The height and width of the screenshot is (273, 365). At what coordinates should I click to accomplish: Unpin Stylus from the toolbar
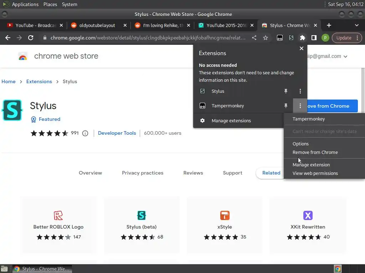pos(286,91)
